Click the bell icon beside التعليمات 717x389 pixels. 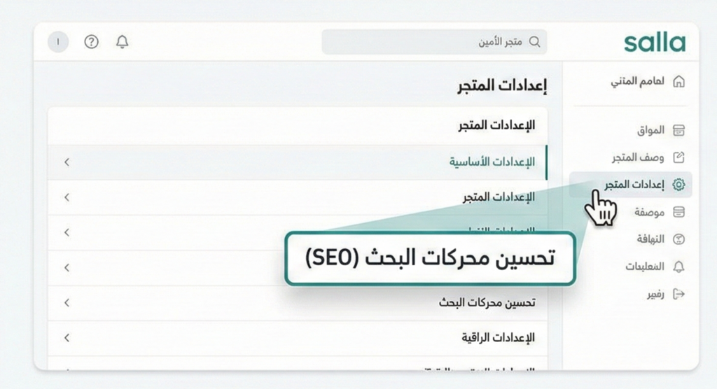coord(678,267)
